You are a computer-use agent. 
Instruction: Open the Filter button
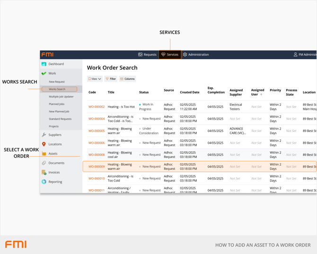click(x=111, y=79)
